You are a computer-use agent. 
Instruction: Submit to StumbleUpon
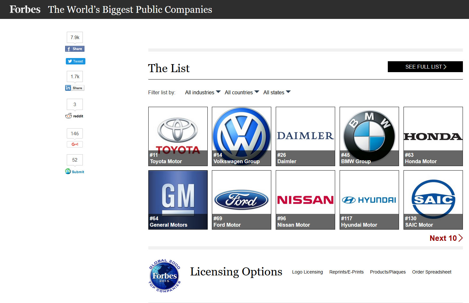[x=75, y=172]
